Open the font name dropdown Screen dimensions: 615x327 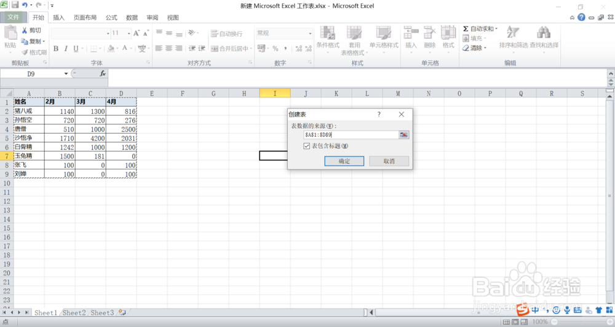tap(108, 33)
